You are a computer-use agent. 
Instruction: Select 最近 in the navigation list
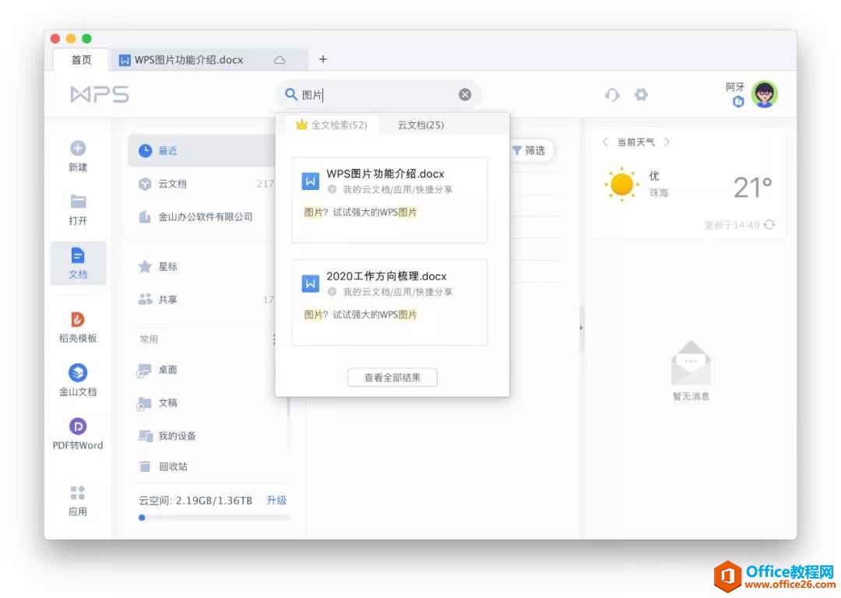click(x=202, y=151)
